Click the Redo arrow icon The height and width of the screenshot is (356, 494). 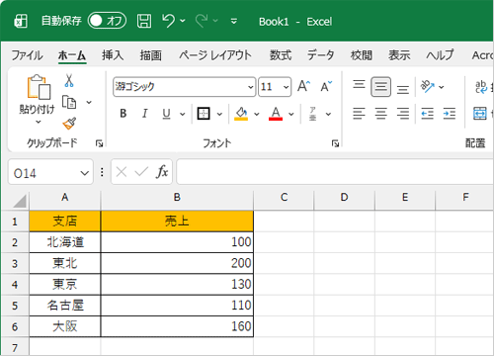(x=202, y=21)
